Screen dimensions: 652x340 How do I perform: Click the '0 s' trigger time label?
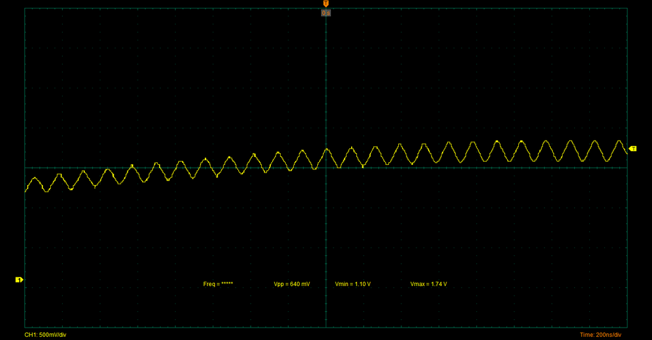pyautogui.click(x=326, y=13)
